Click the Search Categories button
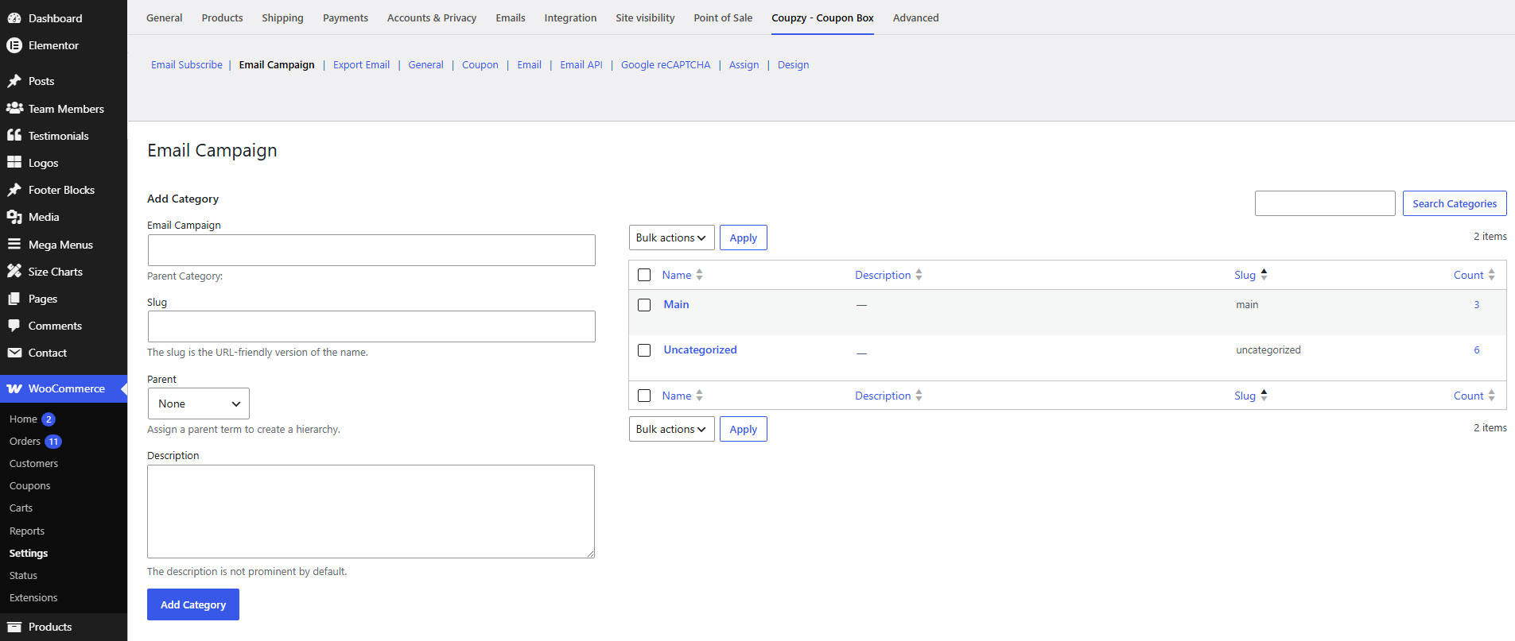Screen dimensions: 1515x641 (1455, 203)
